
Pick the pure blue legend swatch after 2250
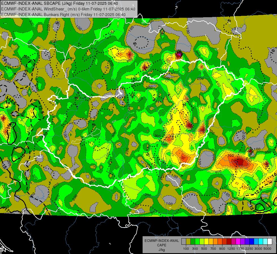tap(252, 241)
